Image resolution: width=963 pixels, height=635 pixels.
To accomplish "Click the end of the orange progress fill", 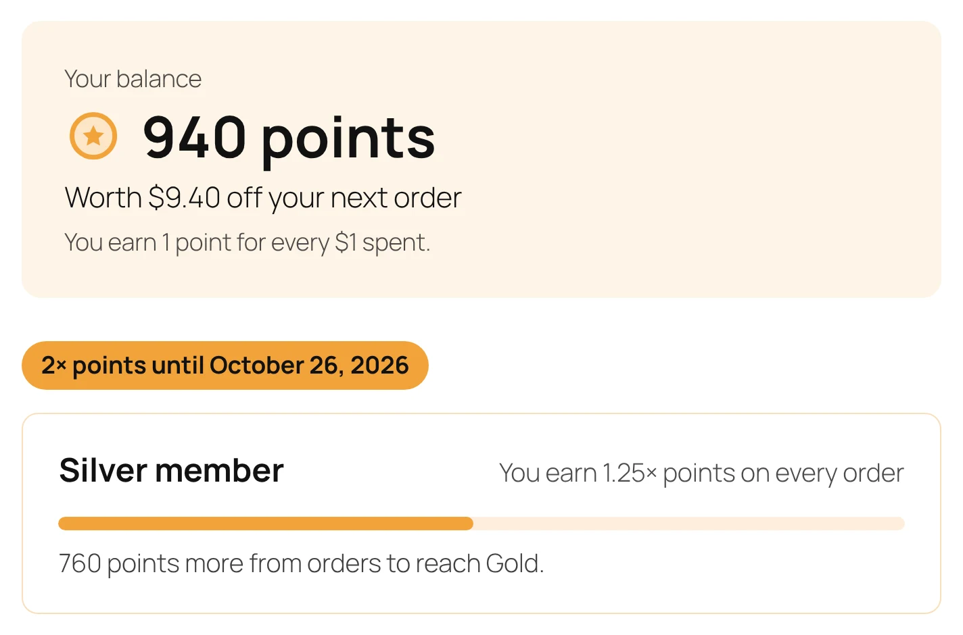I will pyautogui.click(x=470, y=524).
